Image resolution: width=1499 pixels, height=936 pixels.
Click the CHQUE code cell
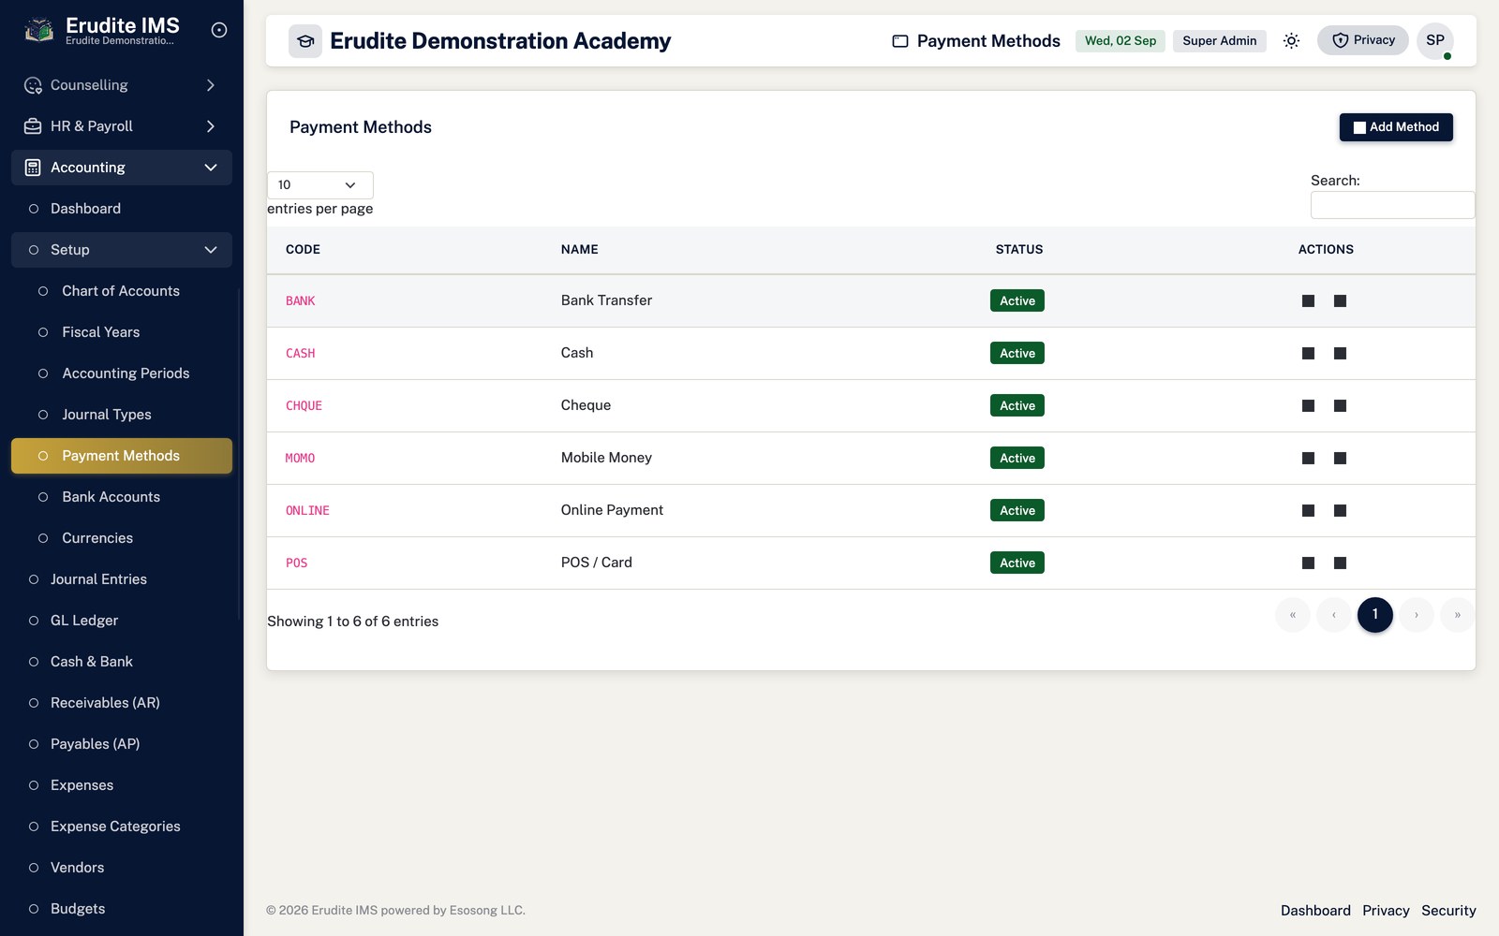tap(304, 405)
